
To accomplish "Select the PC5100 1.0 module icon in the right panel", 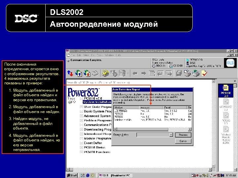I will pos(226,118).
